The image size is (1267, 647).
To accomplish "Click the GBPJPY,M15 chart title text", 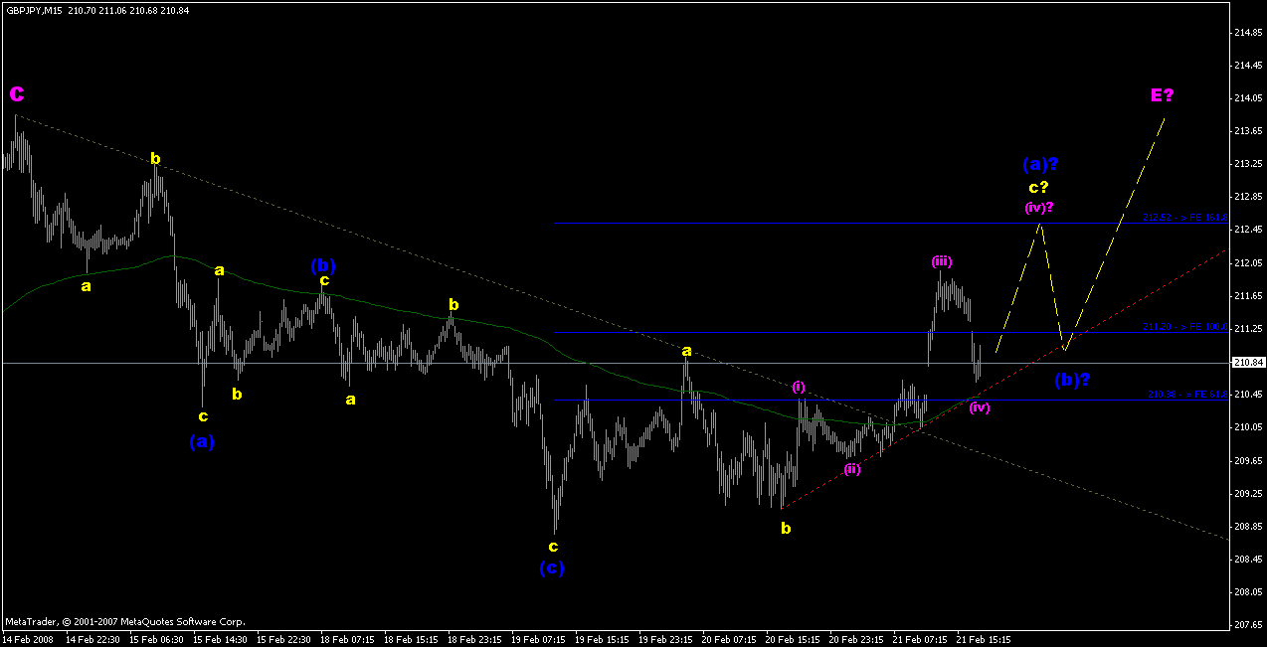I will pos(32,10).
